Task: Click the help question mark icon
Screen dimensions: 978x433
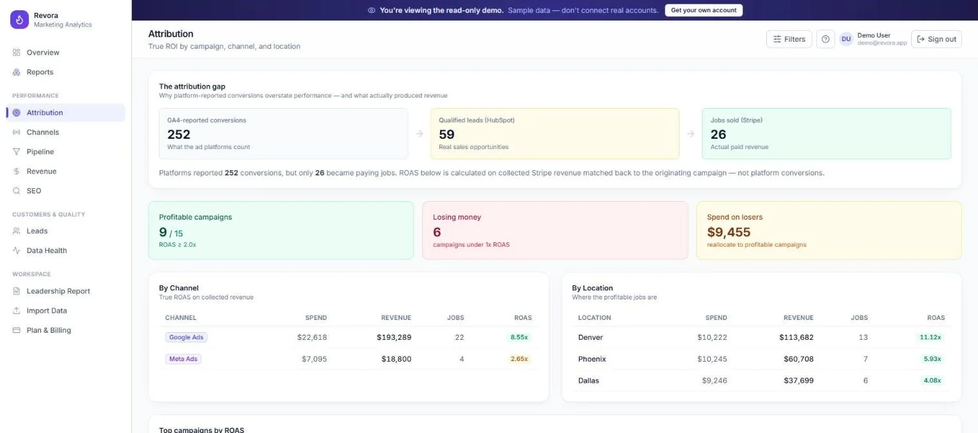Action: pyautogui.click(x=826, y=39)
